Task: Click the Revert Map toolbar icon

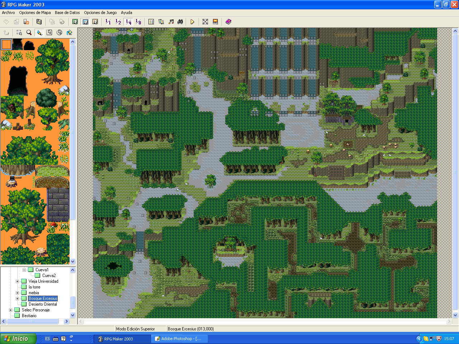Action: pyautogui.click(x=62, y=22)
